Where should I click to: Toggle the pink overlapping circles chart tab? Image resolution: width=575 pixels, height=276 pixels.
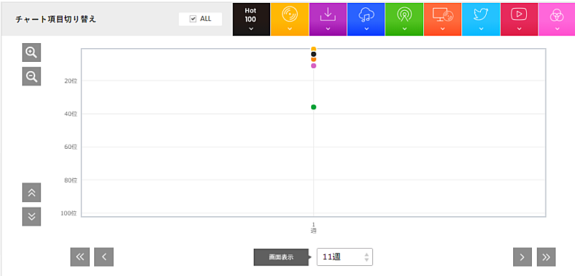click(556, 19)
